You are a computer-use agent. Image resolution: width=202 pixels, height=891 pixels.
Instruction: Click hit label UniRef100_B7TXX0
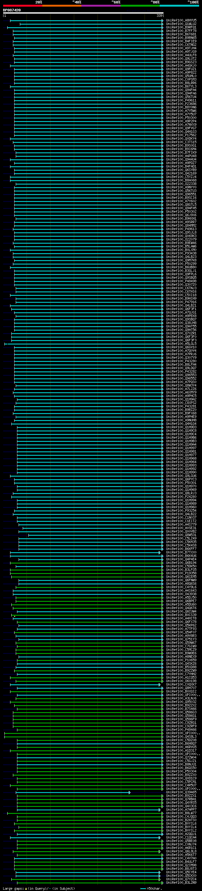click(x=181, y=552)
